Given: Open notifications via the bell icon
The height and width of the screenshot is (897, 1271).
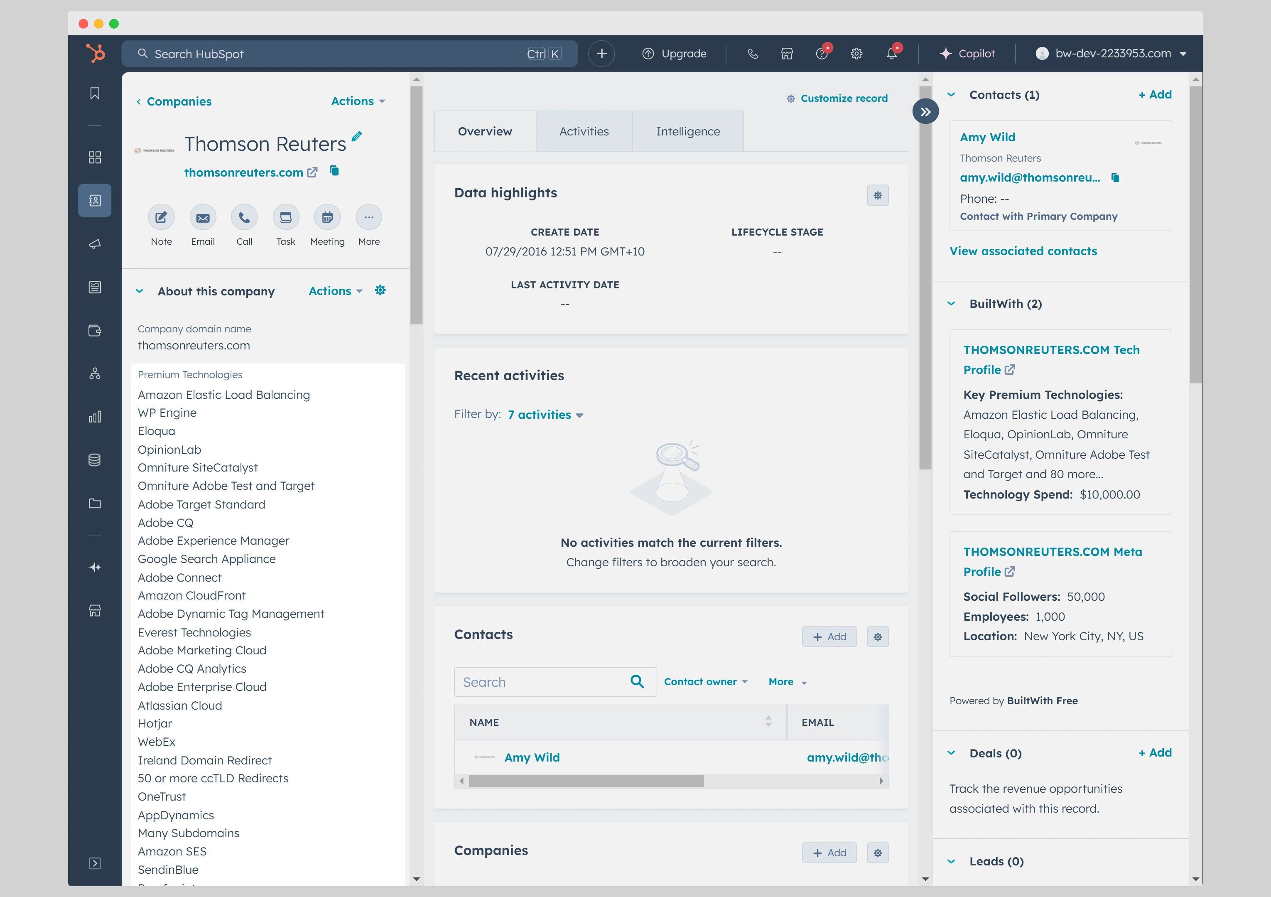Looking at the screenshot, I should tap(891, 53).
